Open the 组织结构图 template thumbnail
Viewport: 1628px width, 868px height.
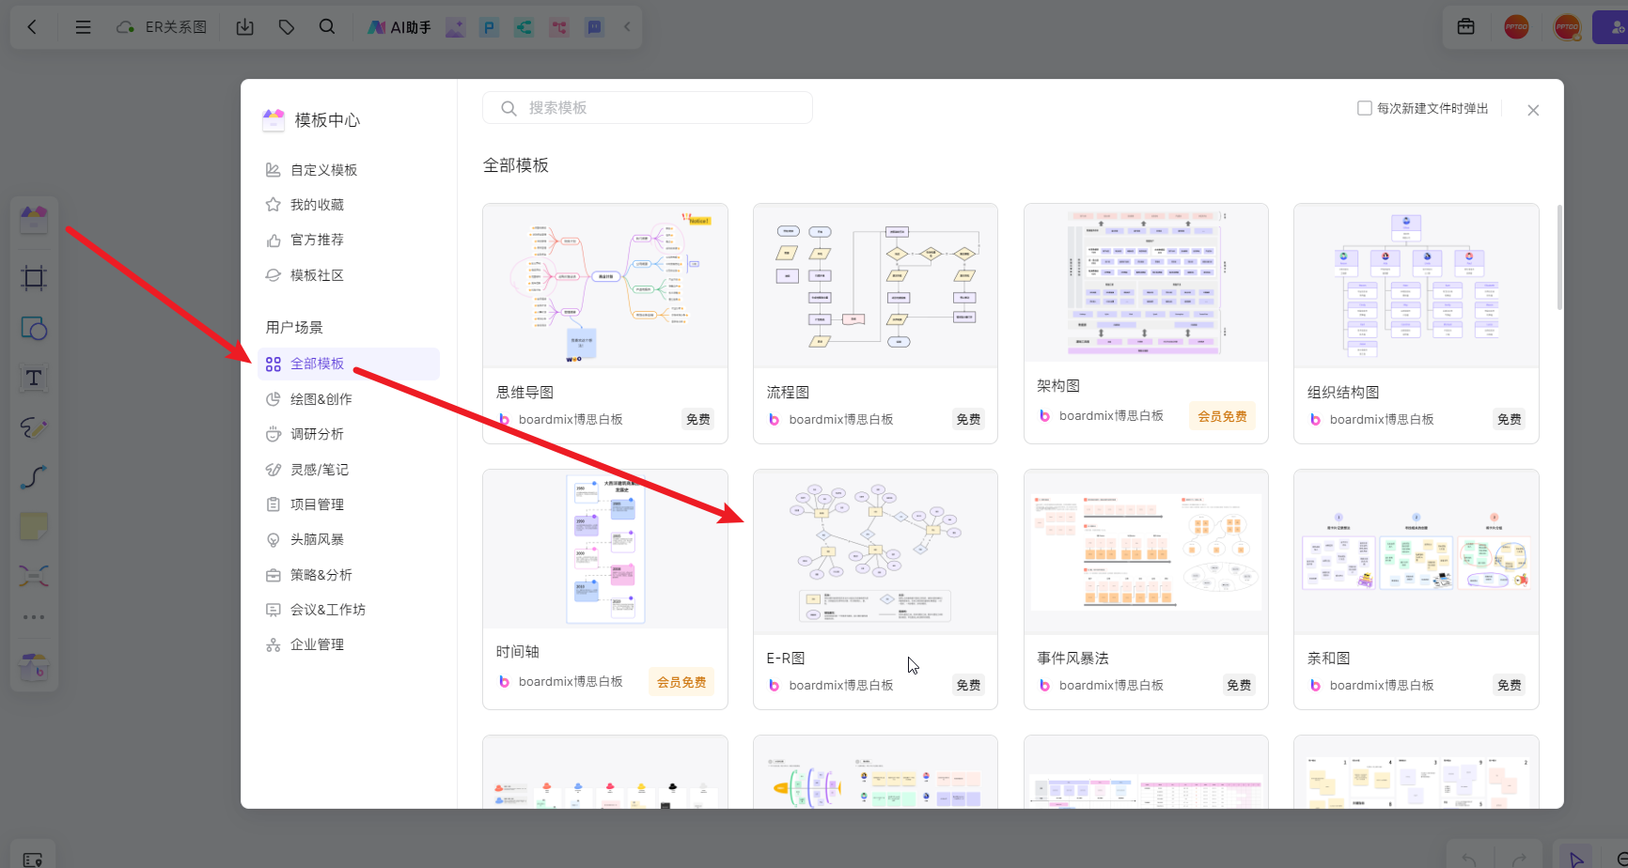[1417, 286]
